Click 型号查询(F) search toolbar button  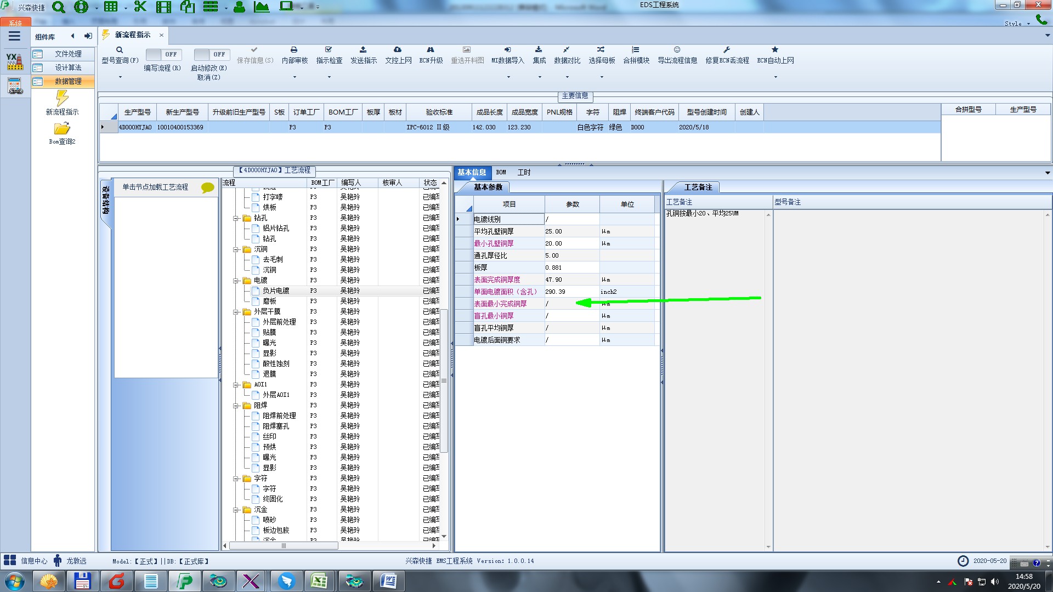click(x=120, y=55)
